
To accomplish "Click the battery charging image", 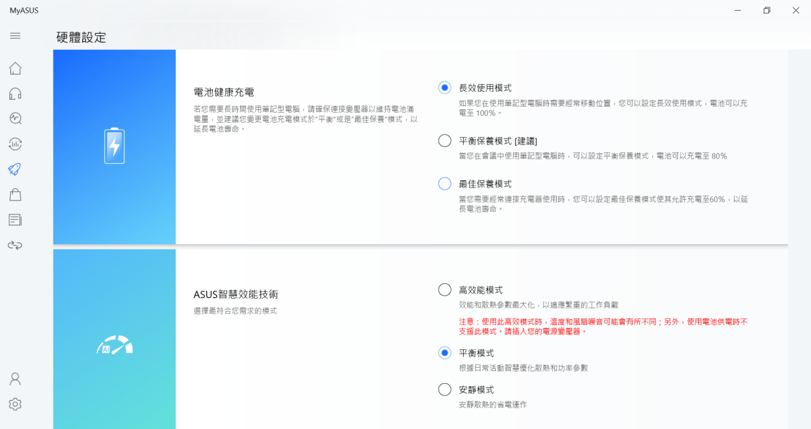I will coord(114,146).
